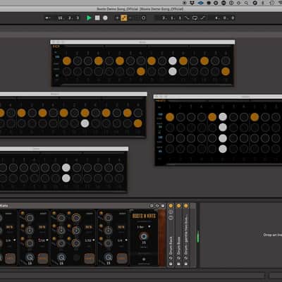The width and height of the screenshot is (282, 282).
Task: Click the ramp icon left of 4.0.0 display
Action: (203, 18)
